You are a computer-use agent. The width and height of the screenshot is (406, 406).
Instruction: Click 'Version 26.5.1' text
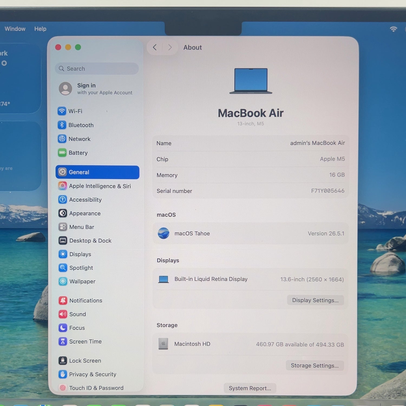point(326,233)
